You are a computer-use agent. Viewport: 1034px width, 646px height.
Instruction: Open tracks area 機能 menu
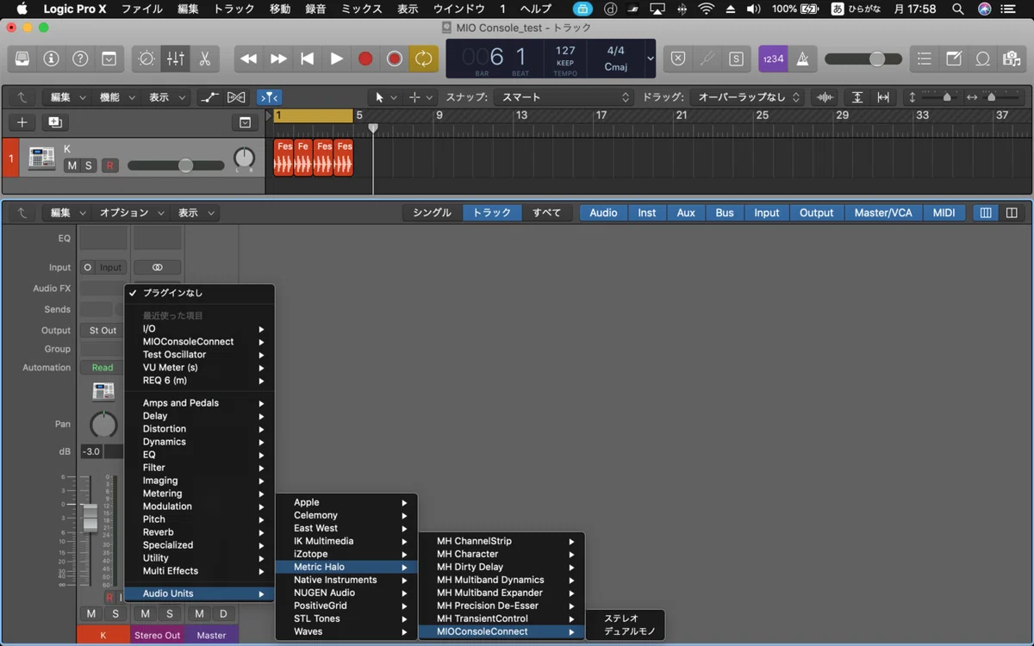[x=117, y=97]
